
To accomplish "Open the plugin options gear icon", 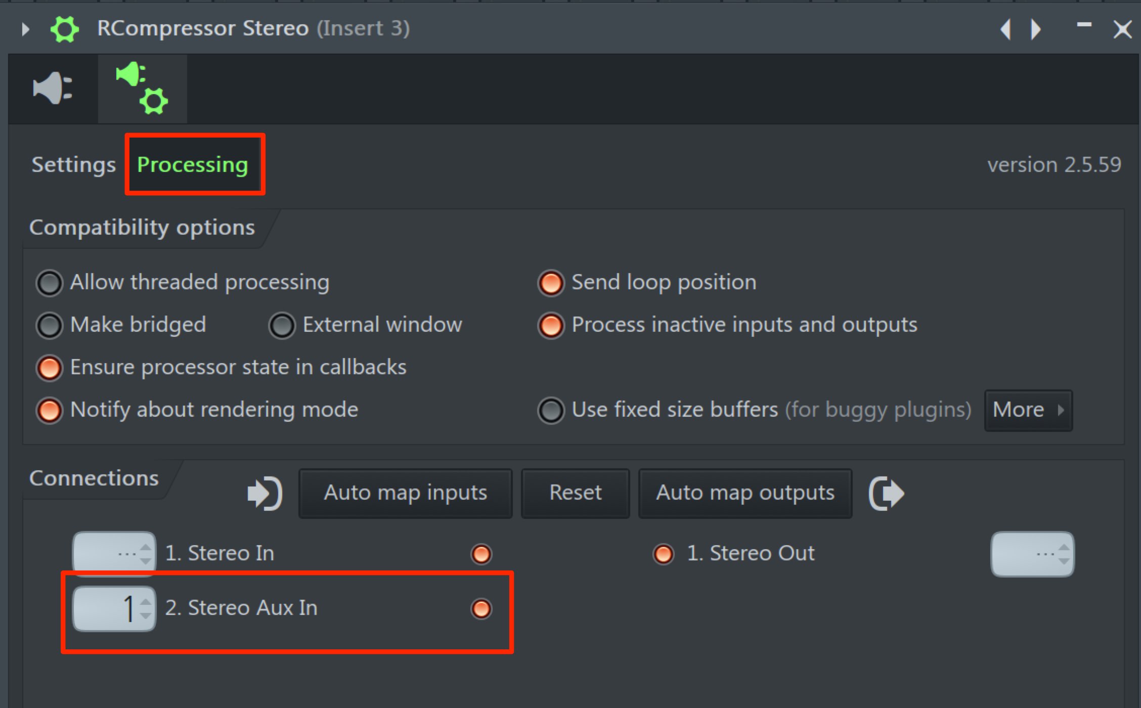I will click(65, 29).
